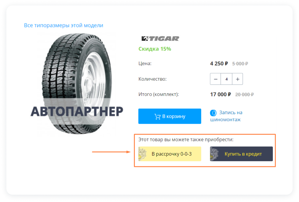Click the current price 4 250 ₽

219,63
